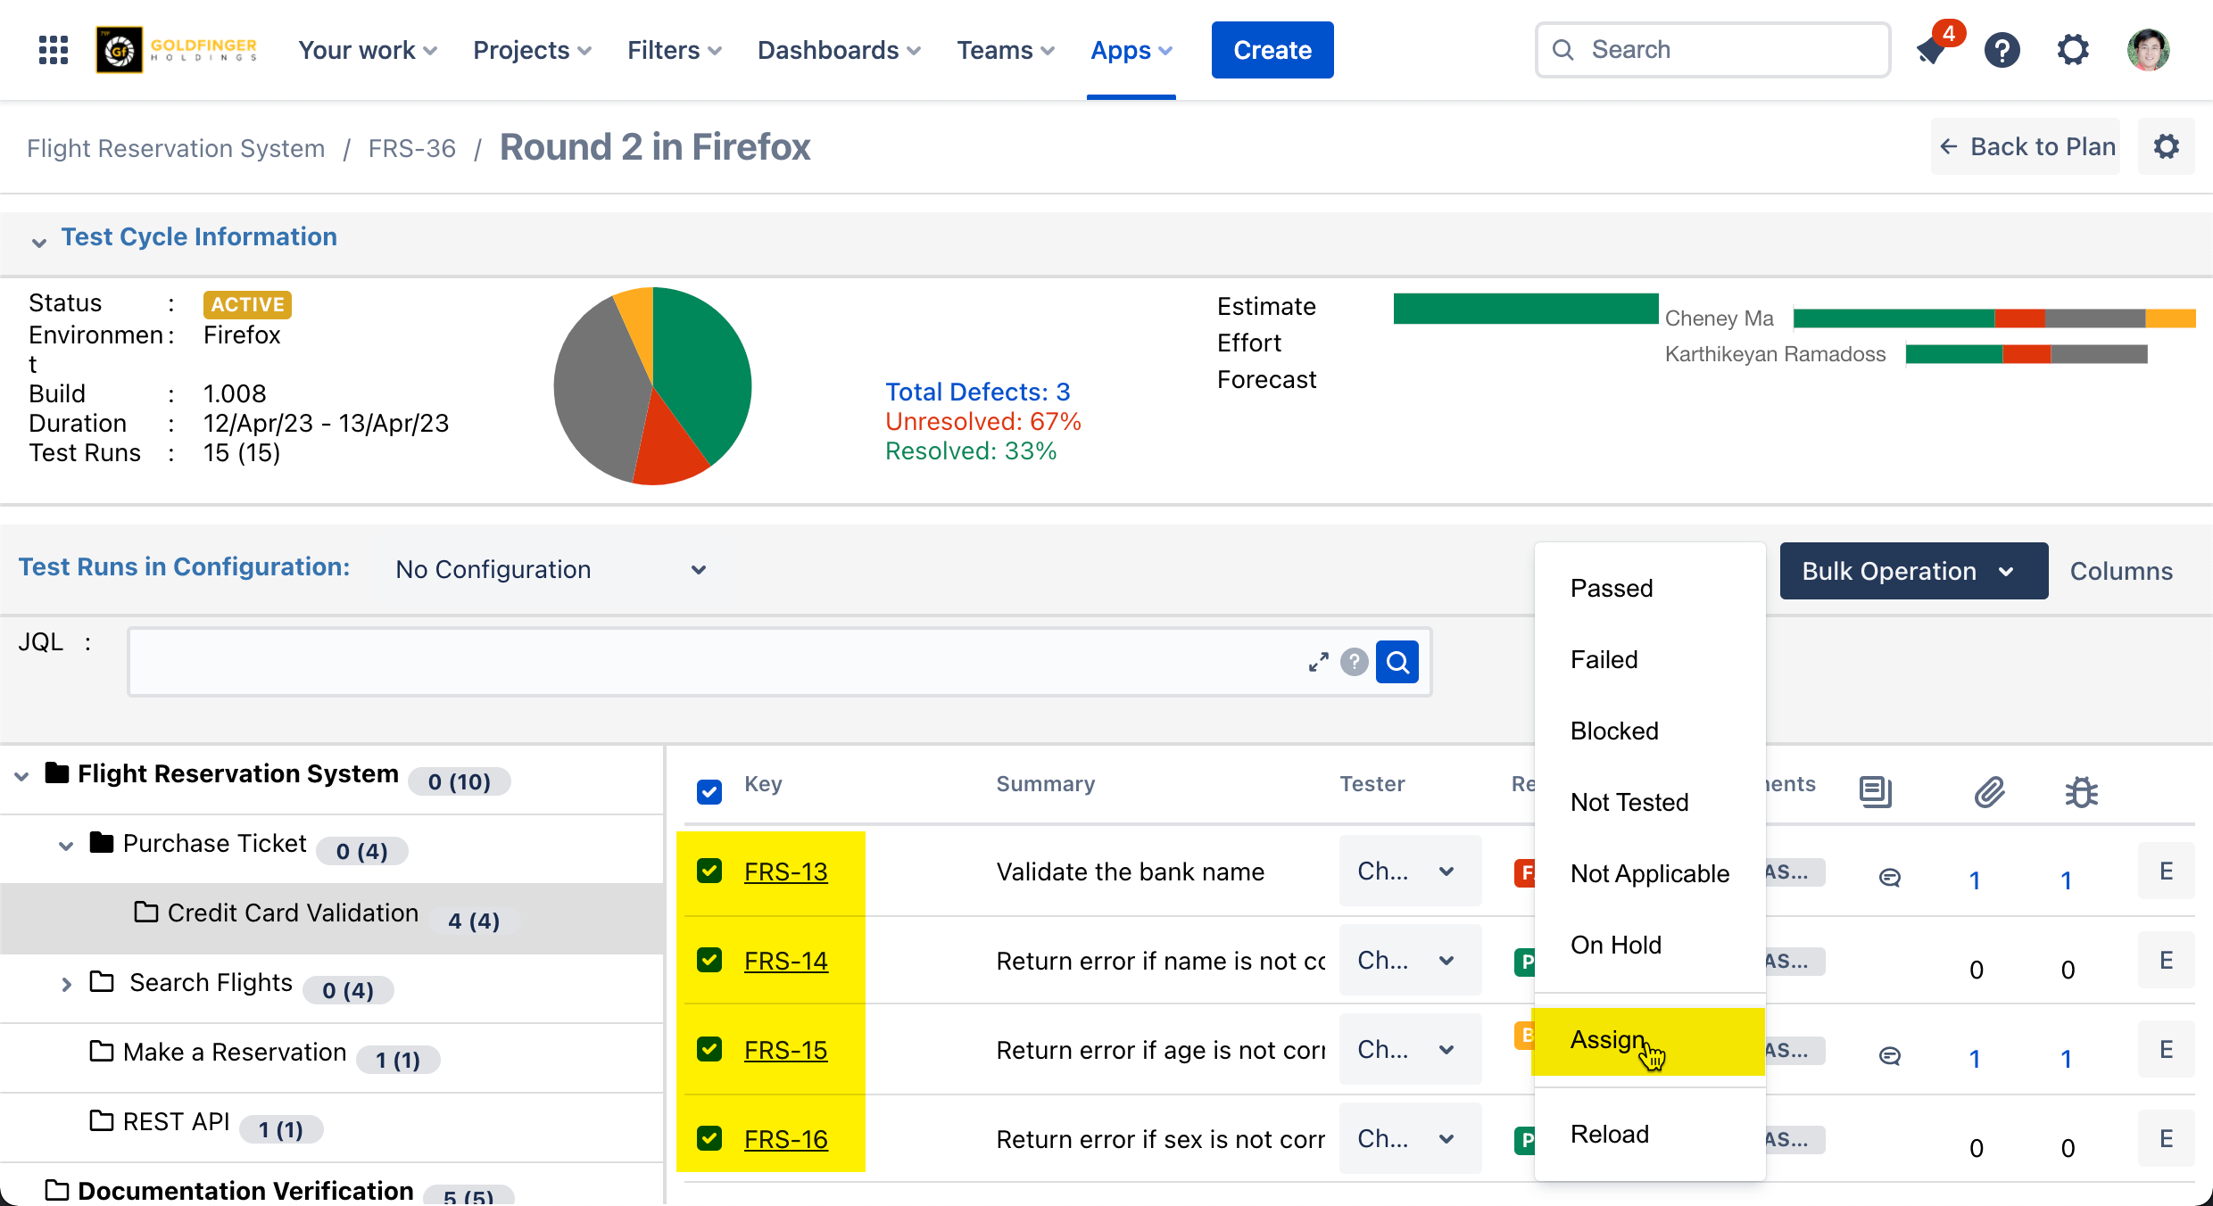Open the Jira settings gear in top bar
Screen dimensions: 2213x1206
coord(2073,50)
